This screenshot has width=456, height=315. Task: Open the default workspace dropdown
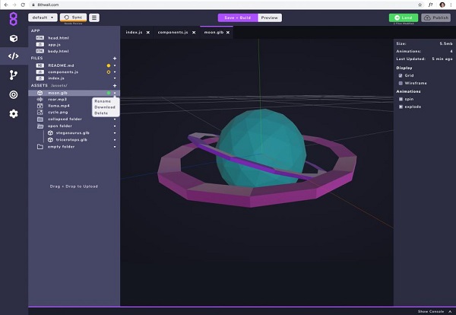(43, 17)
